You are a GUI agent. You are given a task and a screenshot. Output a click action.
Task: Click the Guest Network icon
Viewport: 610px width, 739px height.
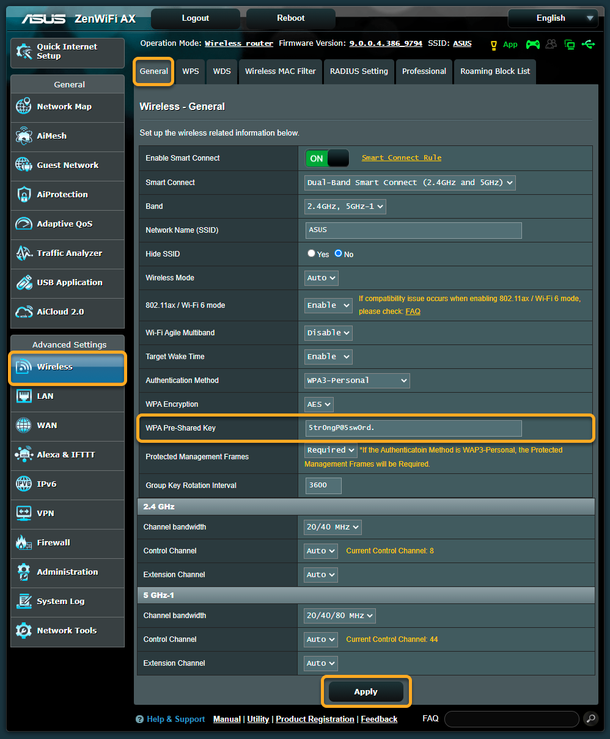[24, 165]
